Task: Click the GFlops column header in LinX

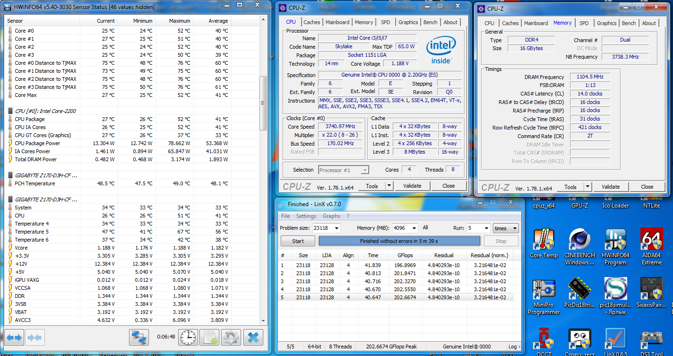Action: (x=405, y=255)
